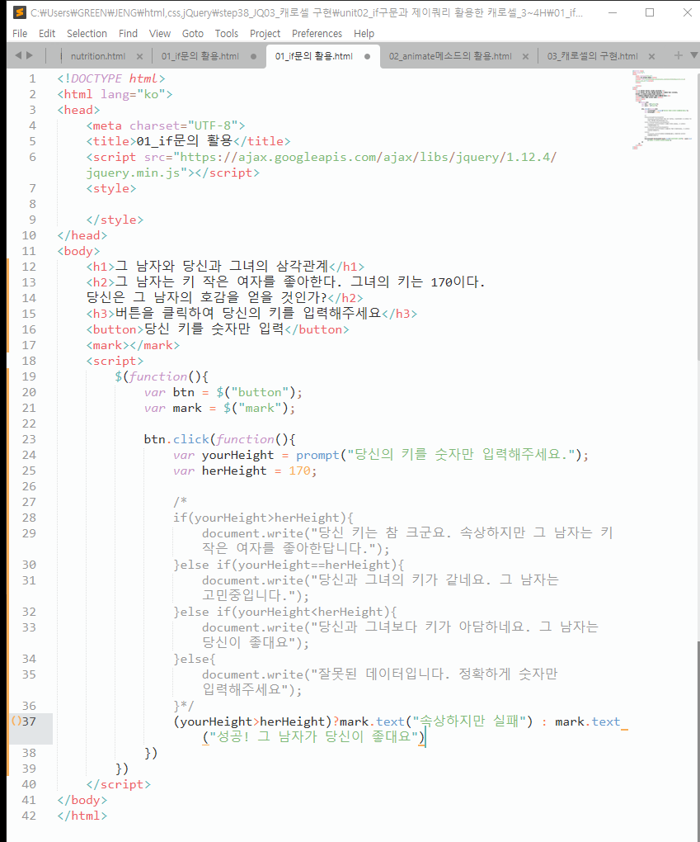Click btn.click on line 23

pos(176,439)
